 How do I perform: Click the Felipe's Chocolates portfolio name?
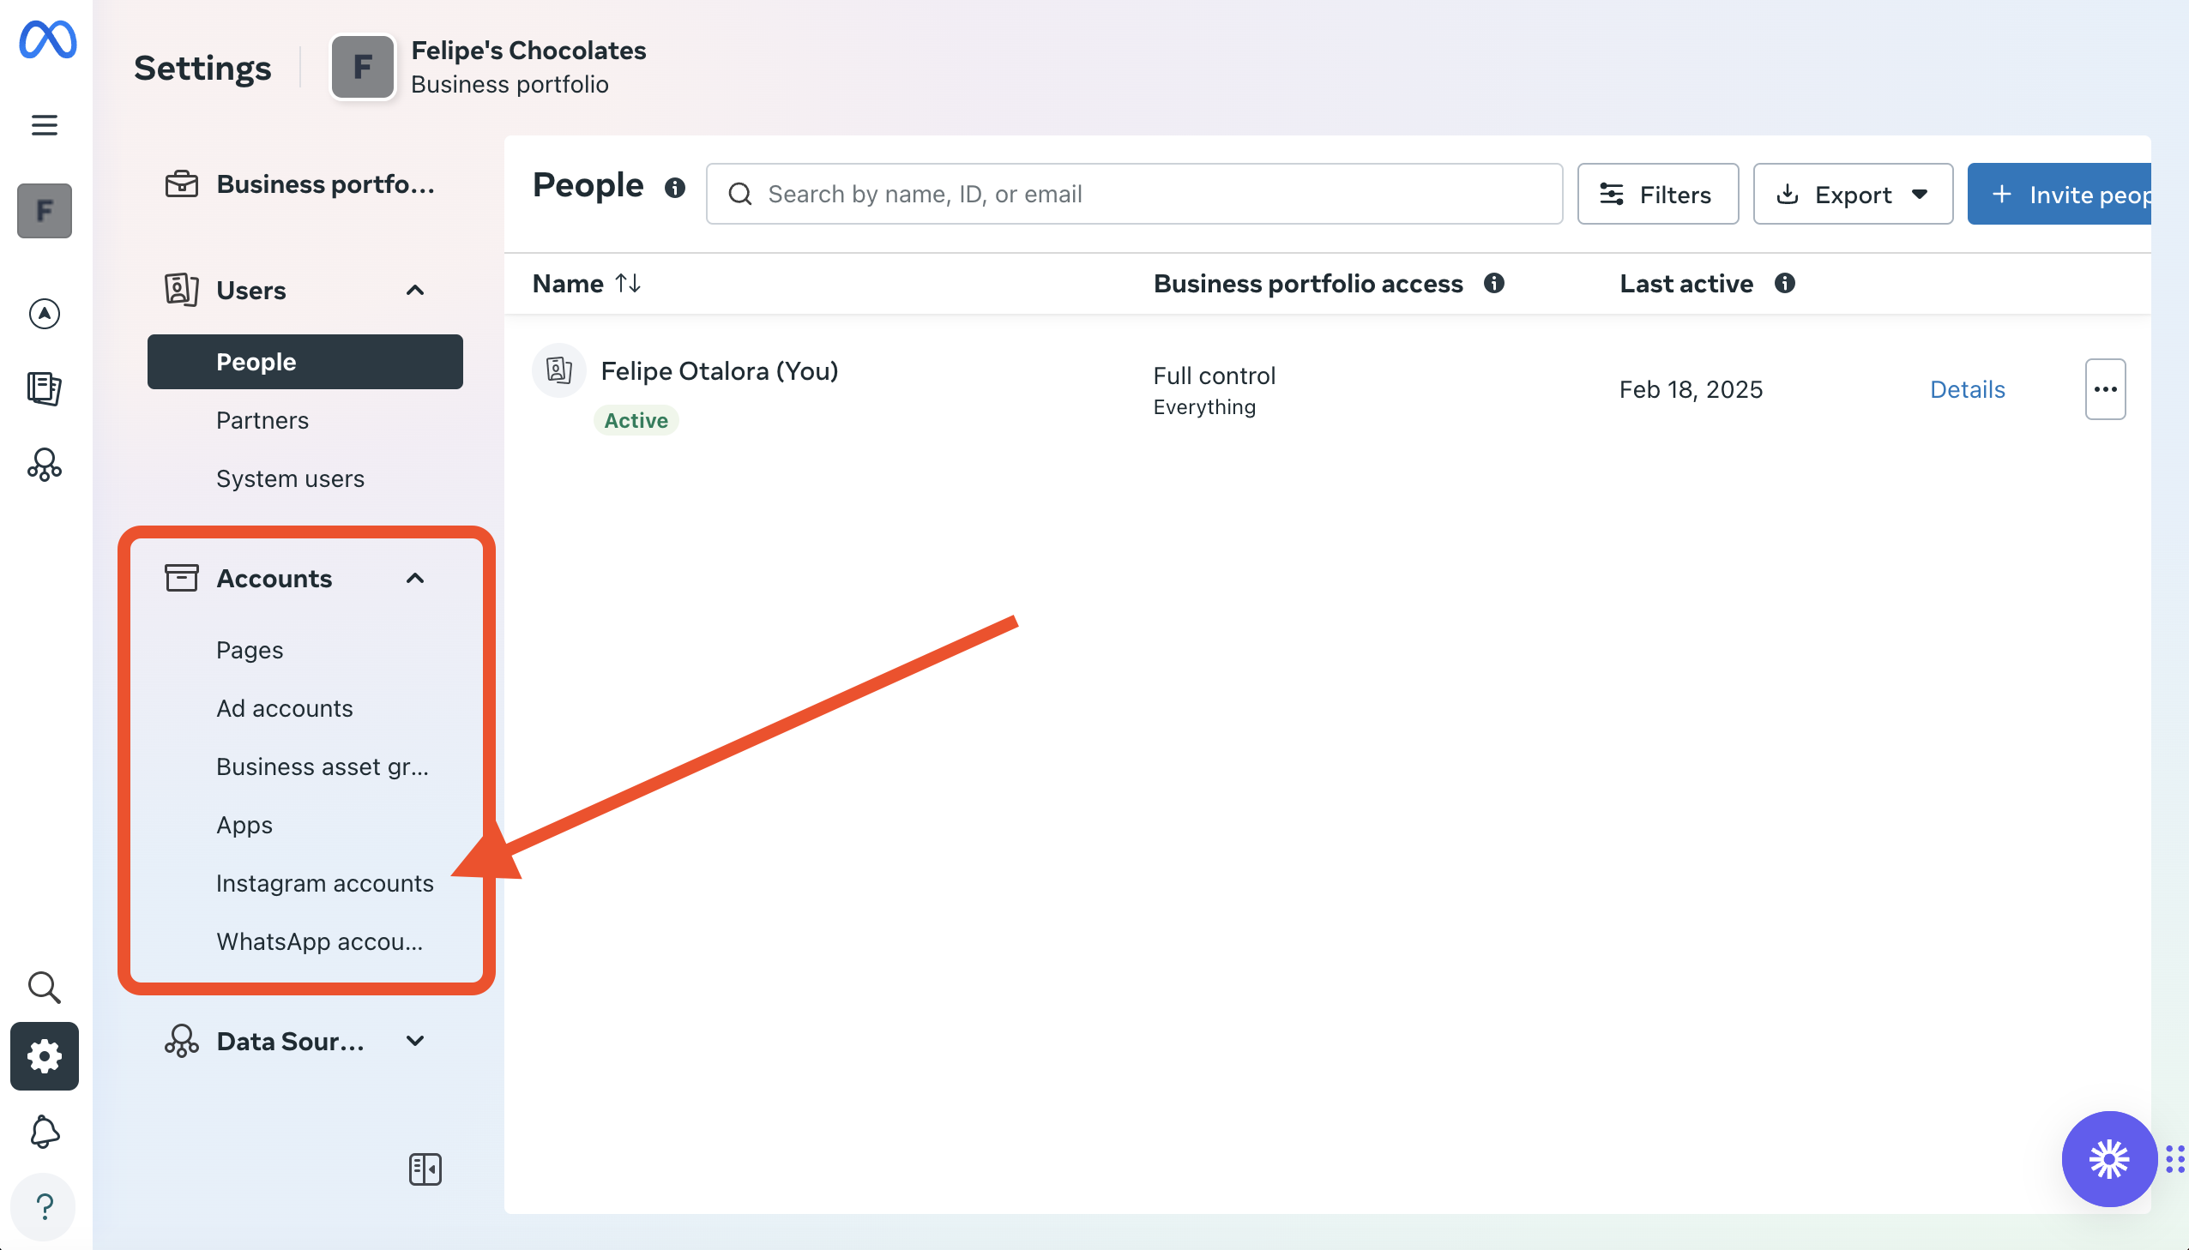pos(528,51)
